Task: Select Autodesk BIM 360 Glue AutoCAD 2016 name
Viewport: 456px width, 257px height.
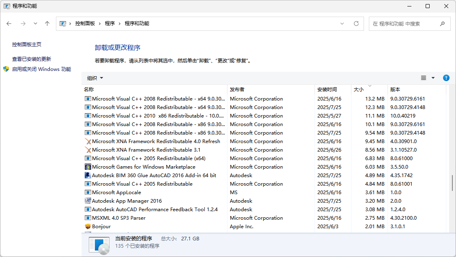Action: click(154, 175)
